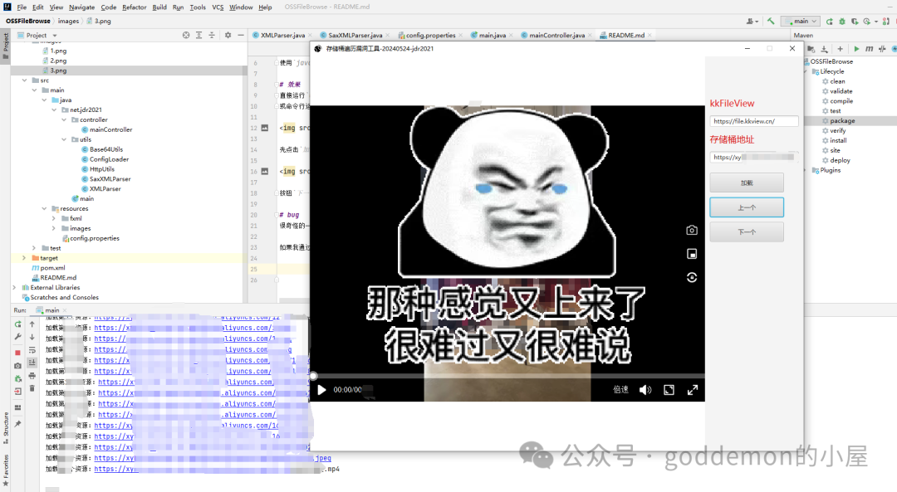Screen dimensions: 897x492
Task: Click the Build Project hammer icon
Action: point(771,21)
